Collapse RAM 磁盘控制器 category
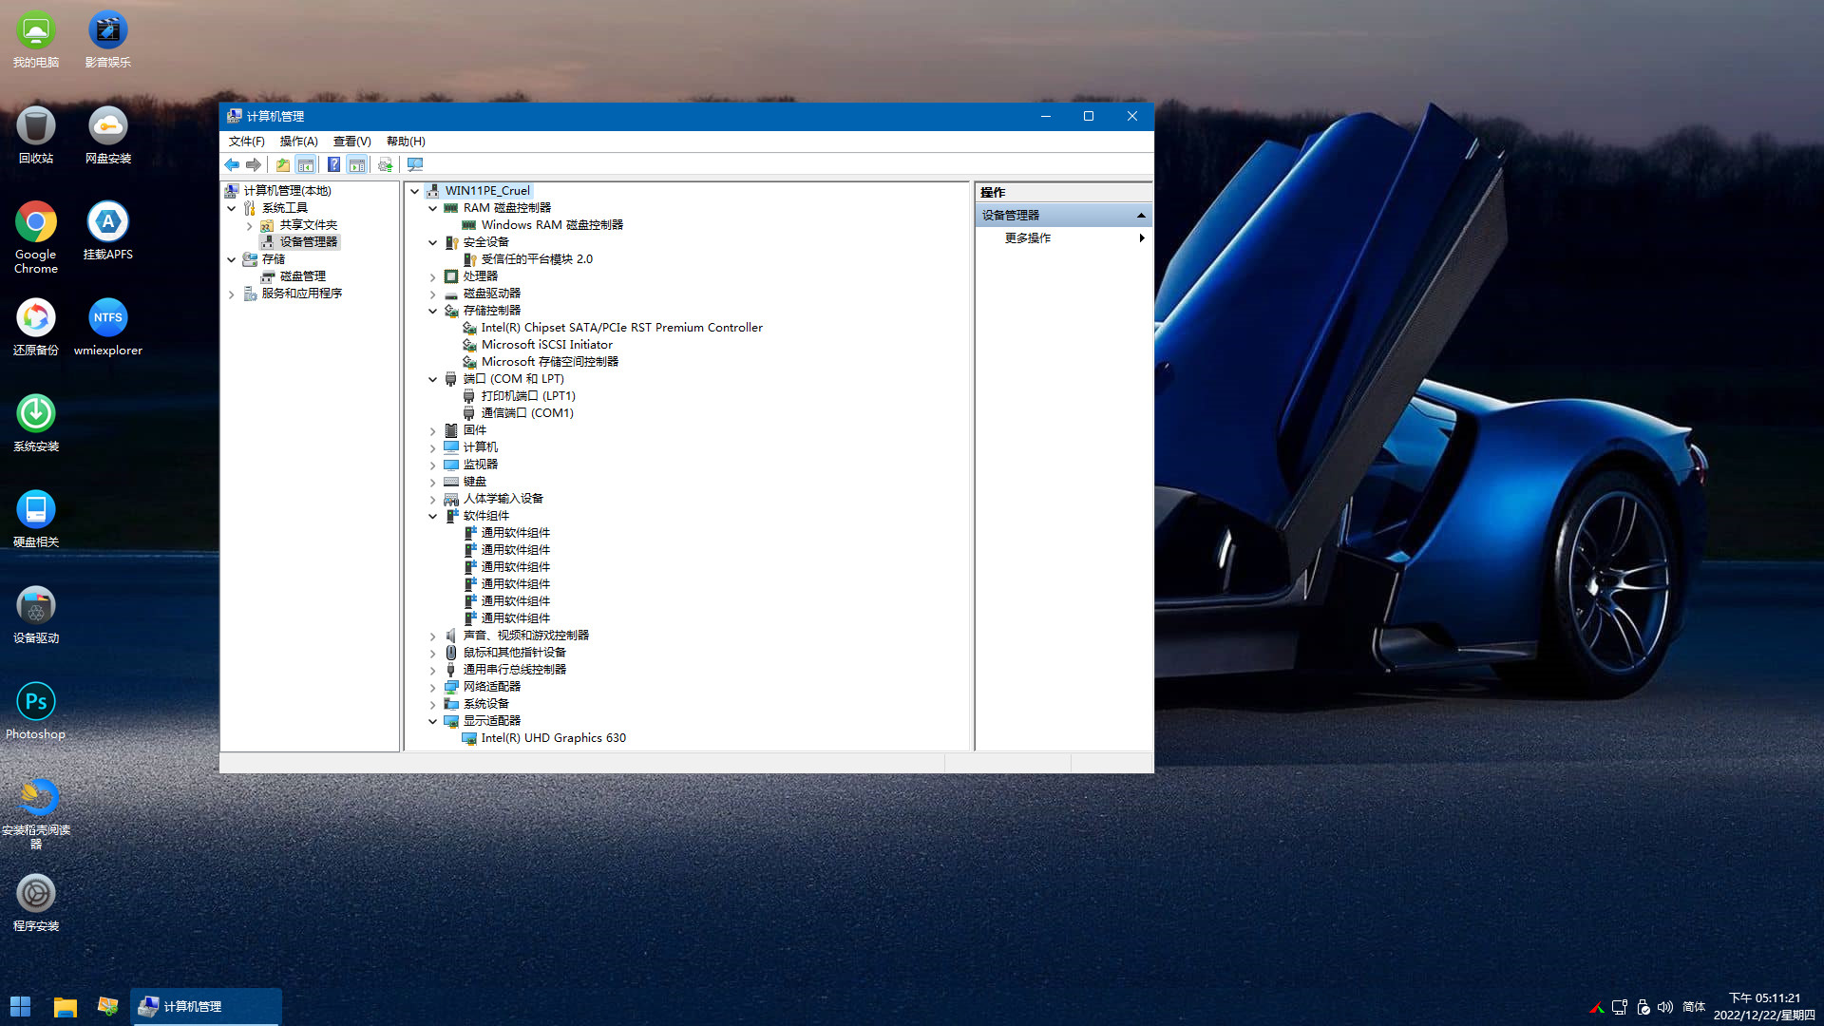The image size is (1824, 1026). tap(433, 208)
